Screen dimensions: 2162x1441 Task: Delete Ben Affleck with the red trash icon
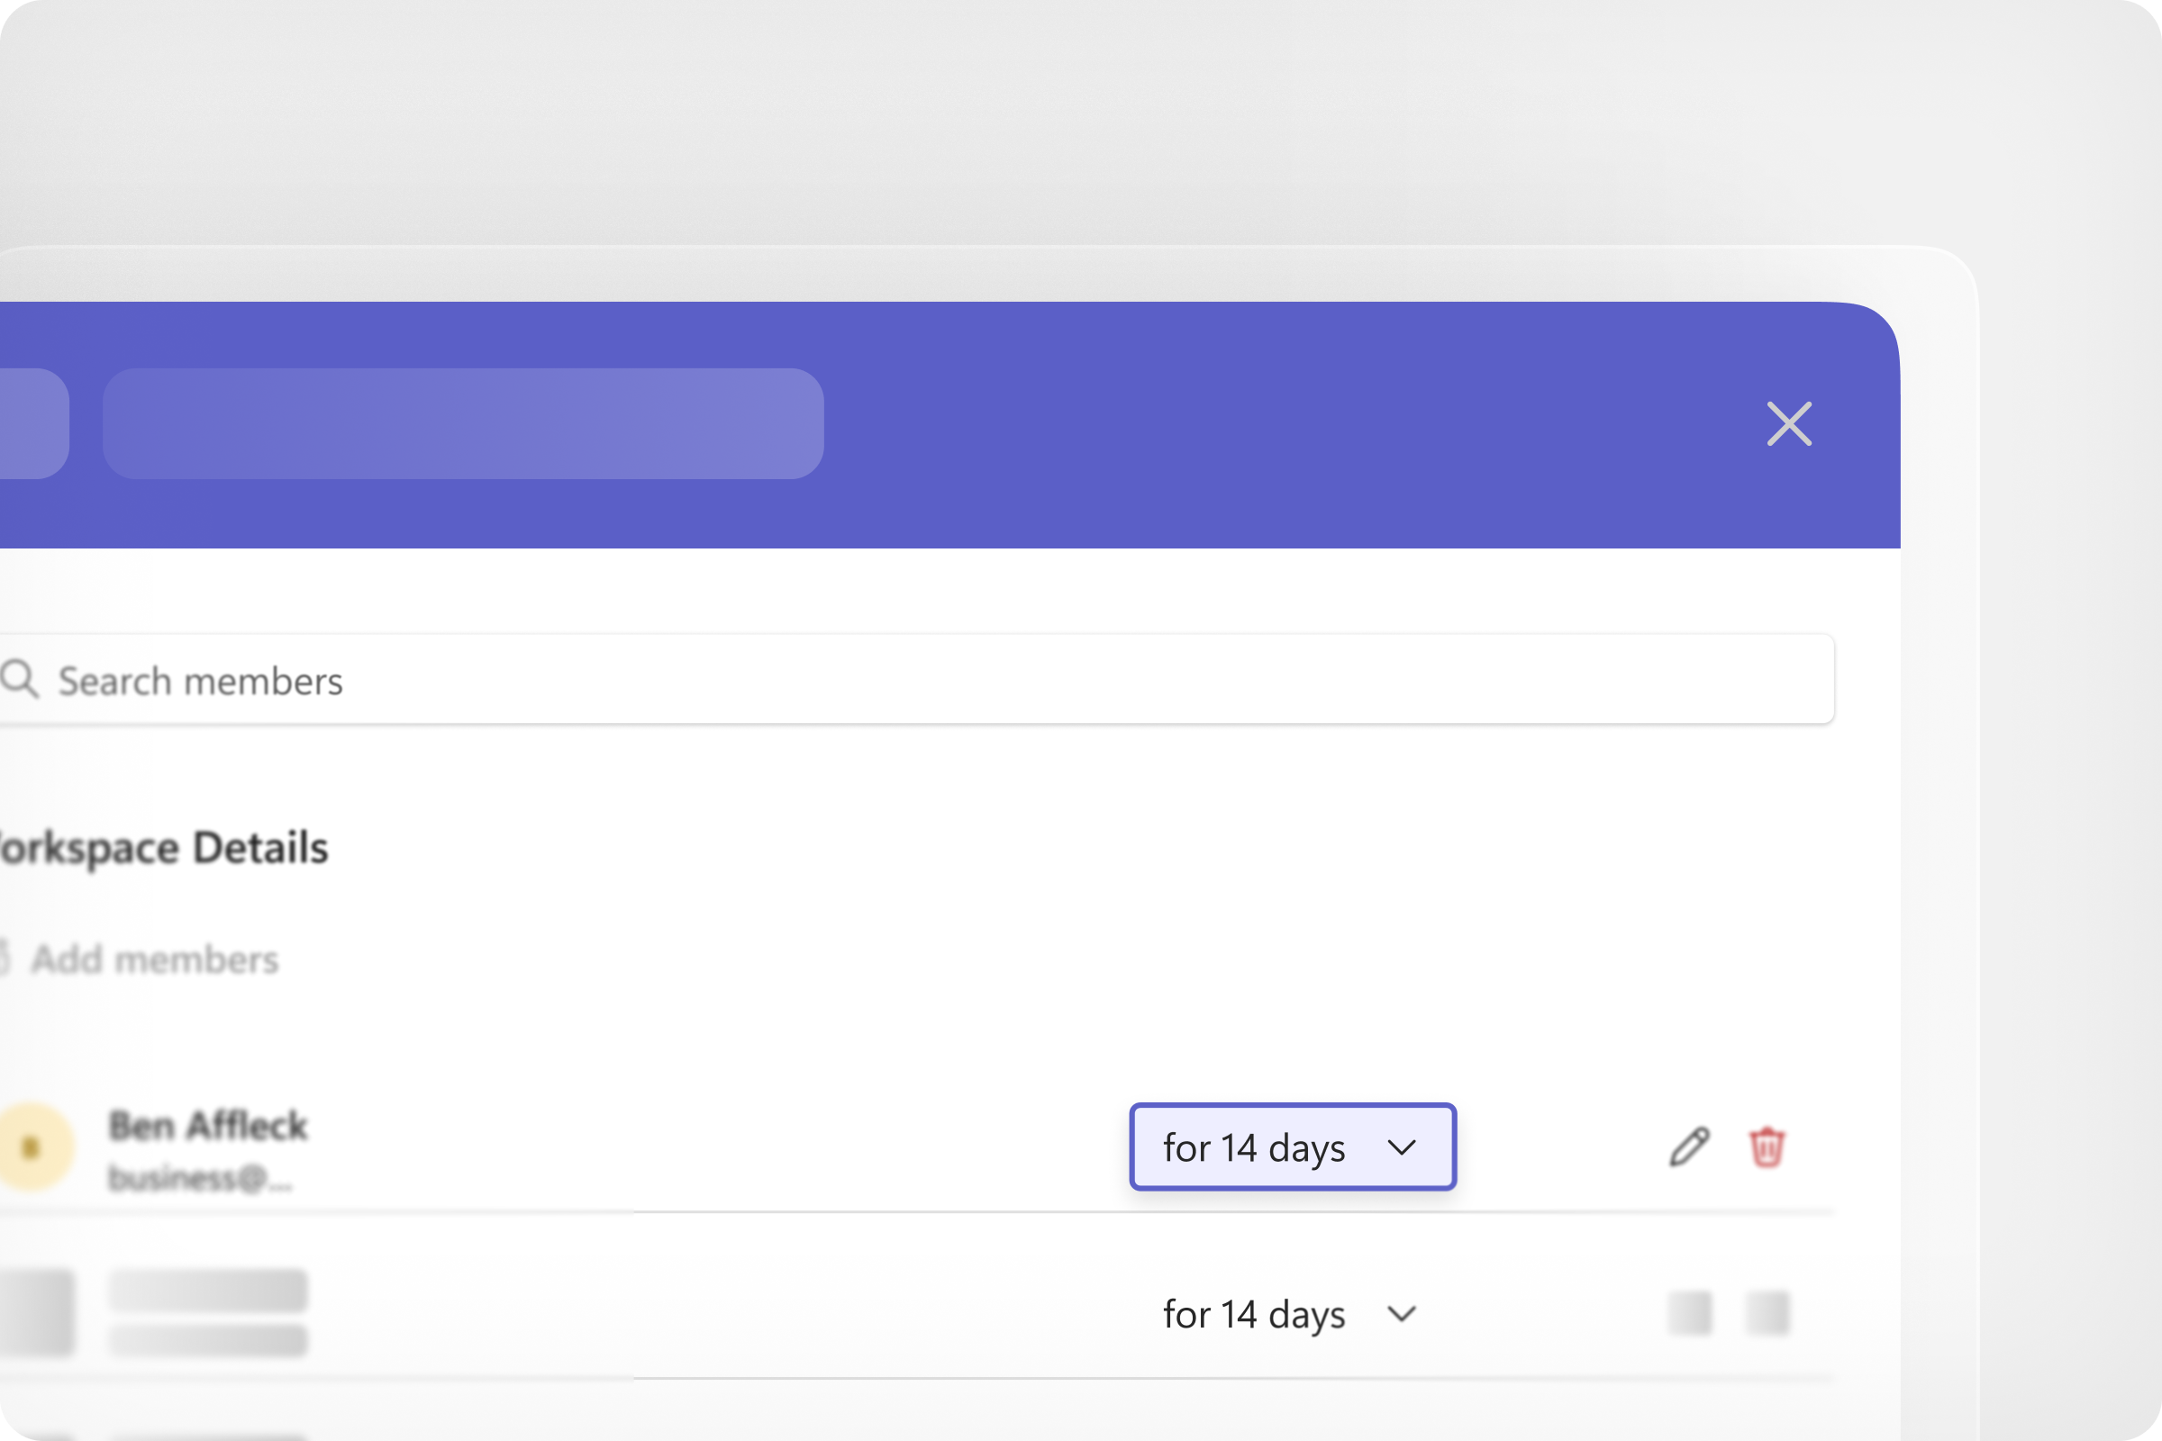pos(1766,1146)
